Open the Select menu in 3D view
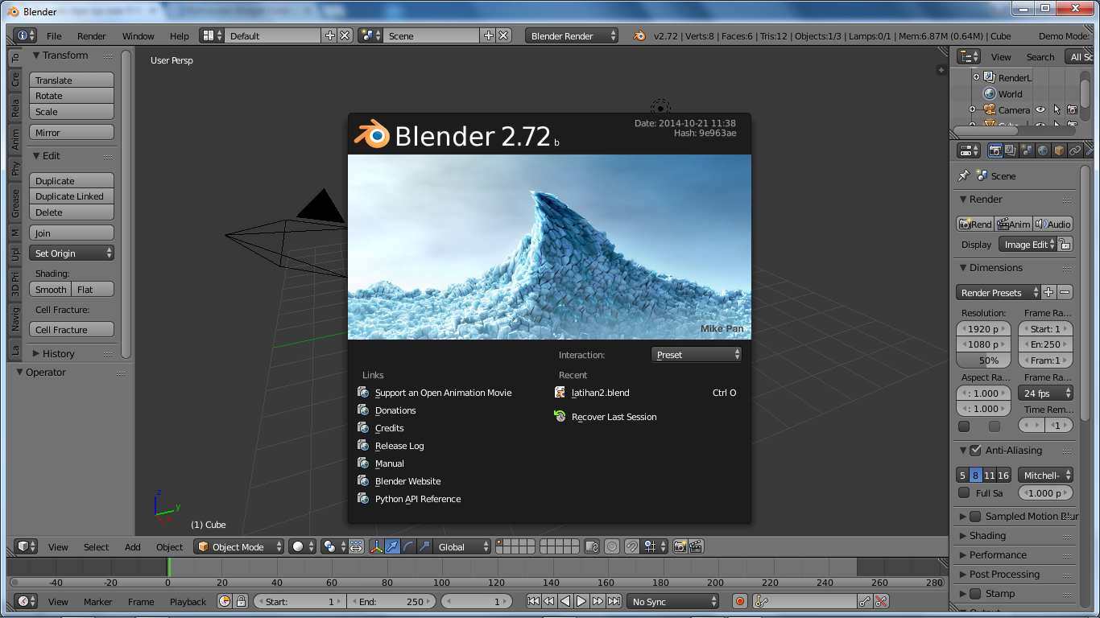The height and width of the screenshot is (618, 1100). click(x=96, y=547)
